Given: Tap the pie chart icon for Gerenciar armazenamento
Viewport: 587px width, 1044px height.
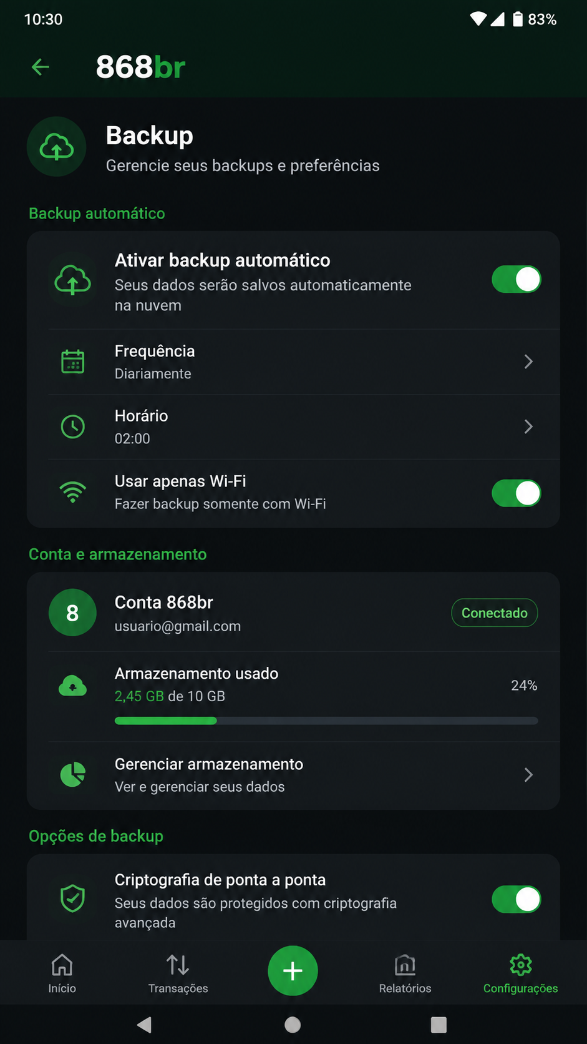Looking at the screenshot, I should [x=73, y=775].
